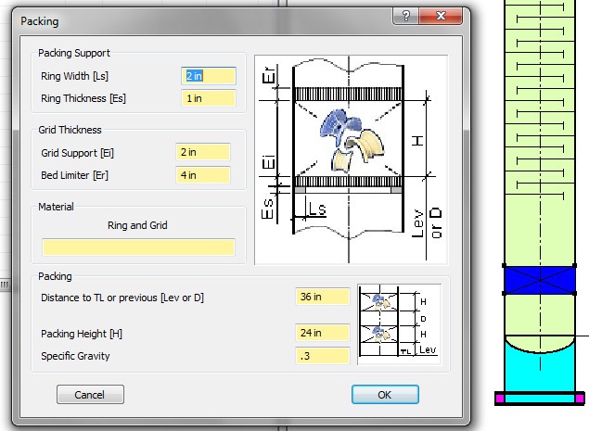Click the cyan bottom skirt on column drawing
The height and width of the screenshot is (431, 589).
540,370
